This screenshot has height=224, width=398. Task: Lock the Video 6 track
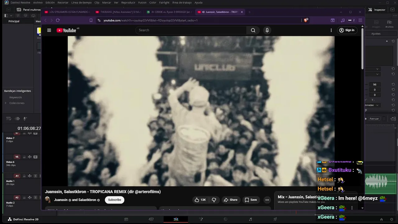tap(24, 157)
